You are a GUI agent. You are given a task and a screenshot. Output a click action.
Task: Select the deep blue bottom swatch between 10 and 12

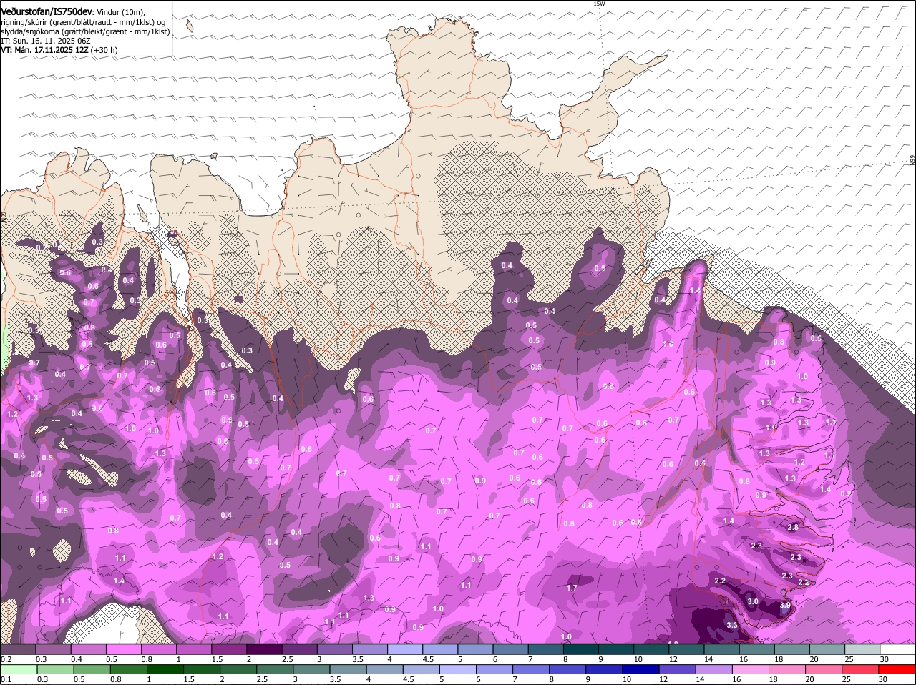click(640, 670)
